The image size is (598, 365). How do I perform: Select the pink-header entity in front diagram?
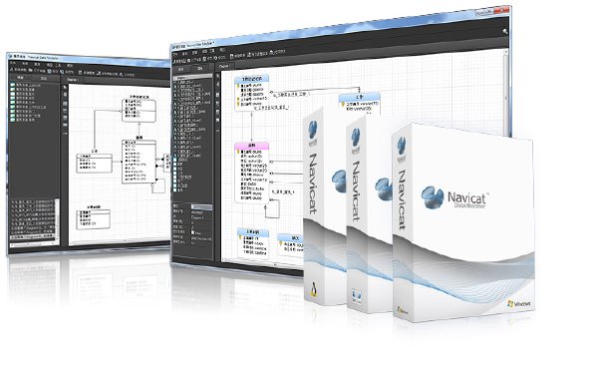click(x=252, y=173)
